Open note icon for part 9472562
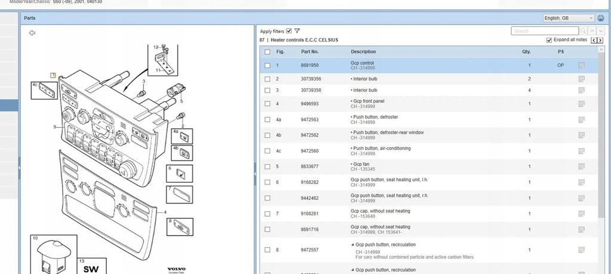Viewport: 611px width, 274px height. tap(581, 136)
